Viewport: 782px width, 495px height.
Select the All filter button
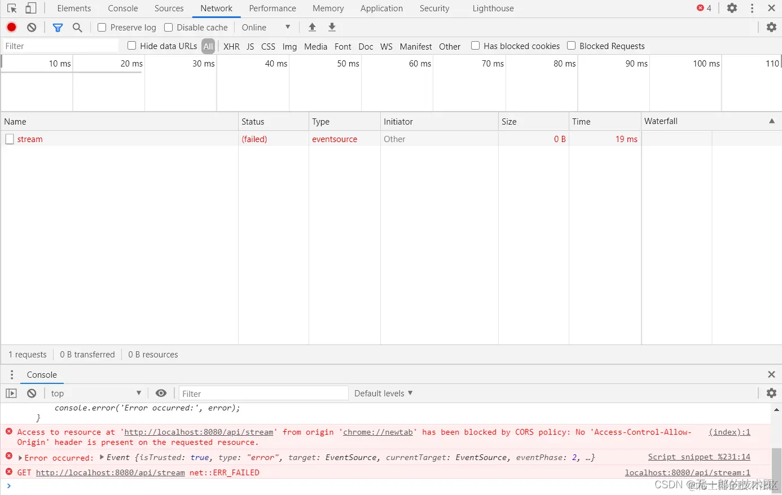(x=208, y=46)
